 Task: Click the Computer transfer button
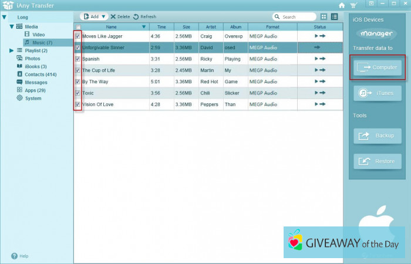coord(378,67)
